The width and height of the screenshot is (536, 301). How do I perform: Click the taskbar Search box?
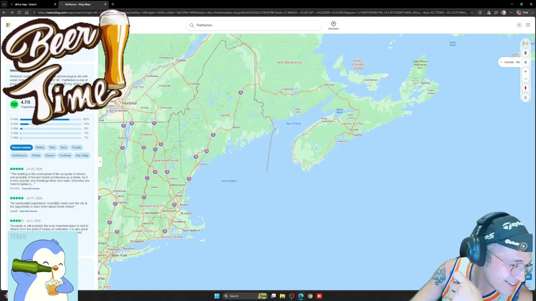245,296
